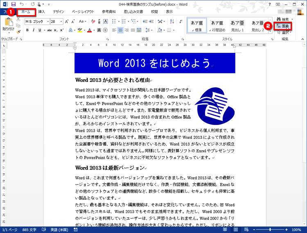Apply distributed alignment
307x233 pixels.
tap(139, 30)
